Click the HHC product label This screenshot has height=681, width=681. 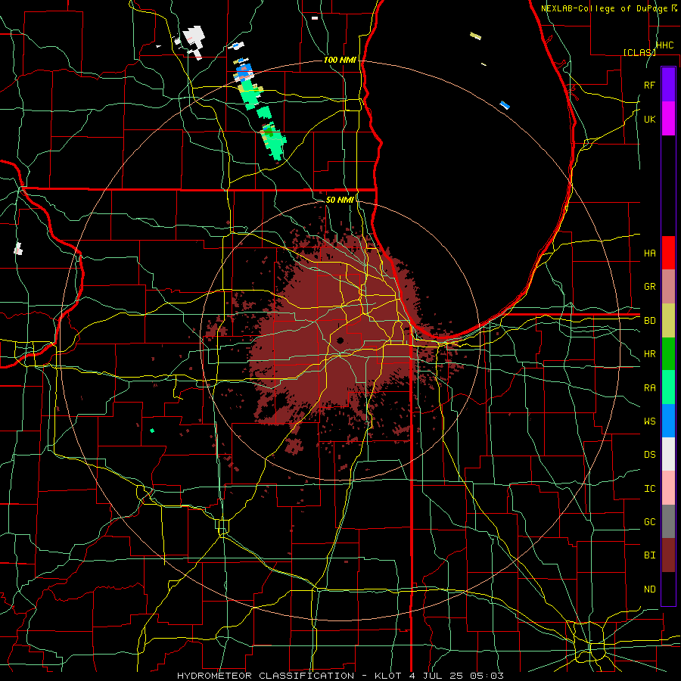click(665, 45)
